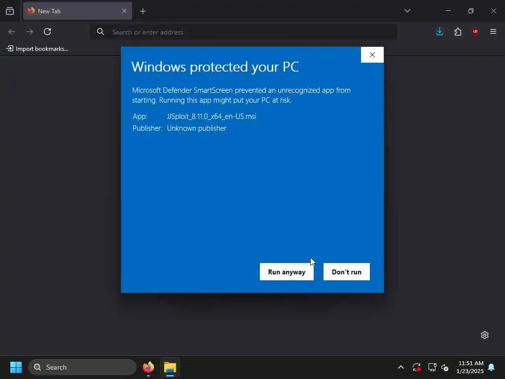Open the clock showing 11:51 AM

pos(470,367)
